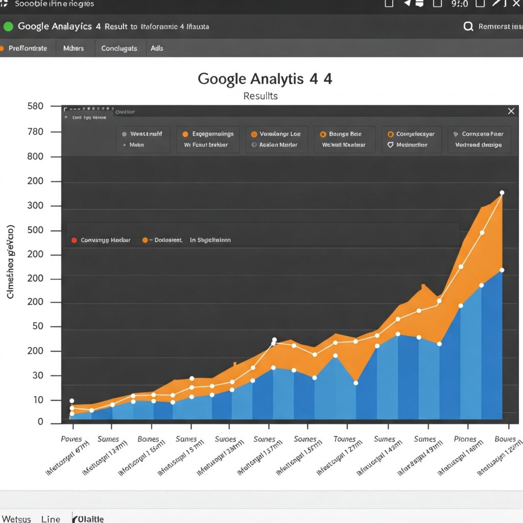The width and height of the screenshot is (523, 523).
Task: Select the Adls tab
Action: 157,49
